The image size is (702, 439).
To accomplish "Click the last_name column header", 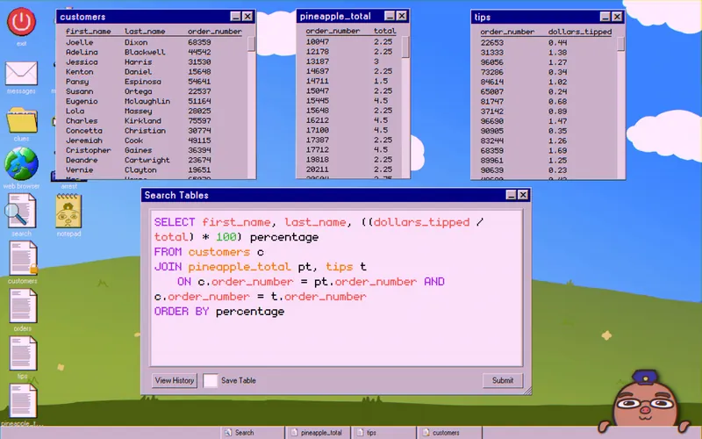I will pyautogui.click(x=145, y=32).
